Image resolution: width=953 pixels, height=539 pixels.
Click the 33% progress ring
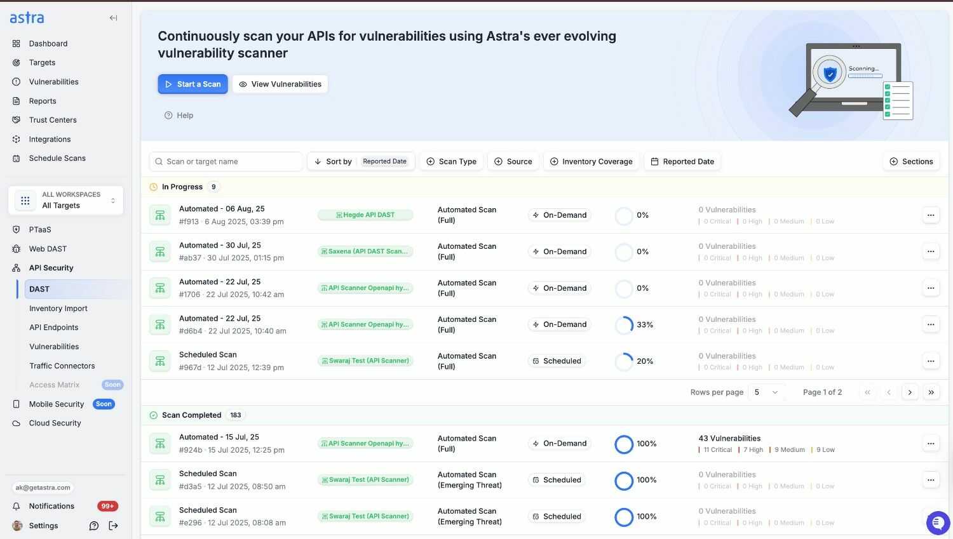[x=625, y=324]
